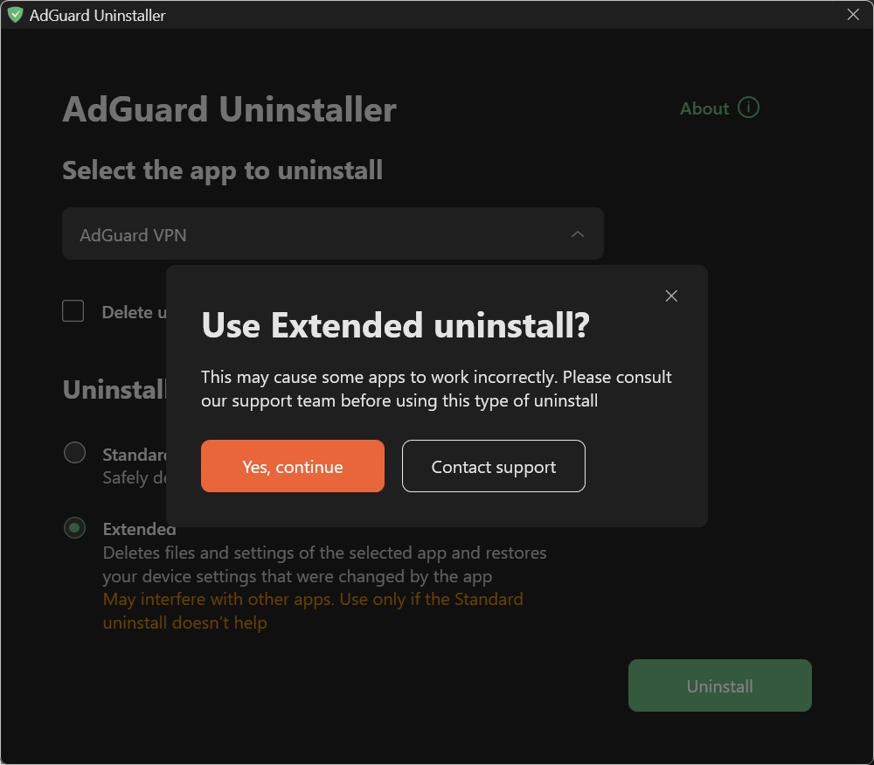Select the Extended uninstall radio button
Image resolution: width=874 pixels, height=765 pixels.
pyautogui.click(x=74, y=527)
